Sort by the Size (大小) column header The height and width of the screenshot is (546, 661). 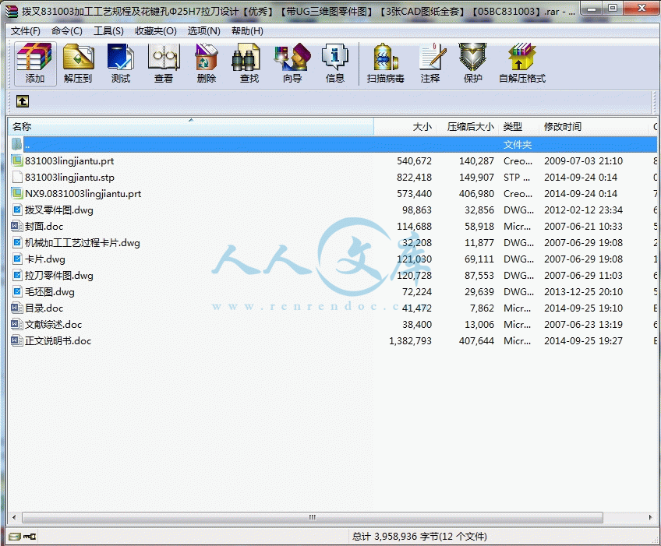point(405,126)
